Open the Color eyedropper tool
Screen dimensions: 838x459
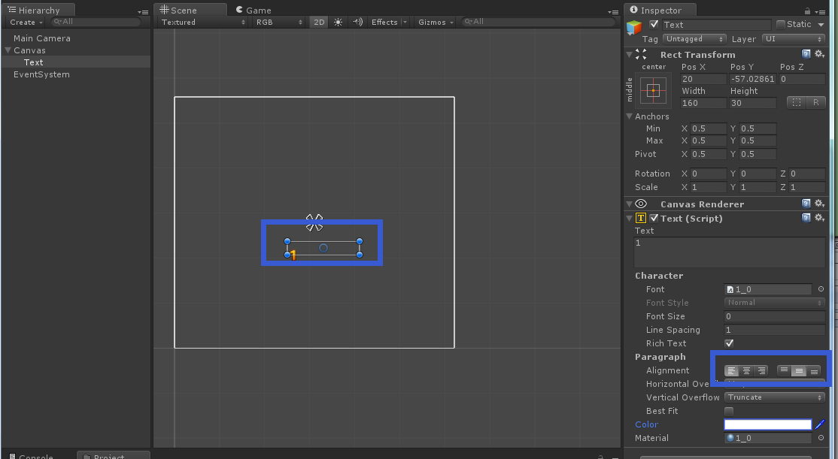coord(819,424)
